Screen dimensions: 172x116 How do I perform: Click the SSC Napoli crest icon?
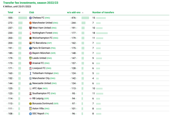pos(30,113)
